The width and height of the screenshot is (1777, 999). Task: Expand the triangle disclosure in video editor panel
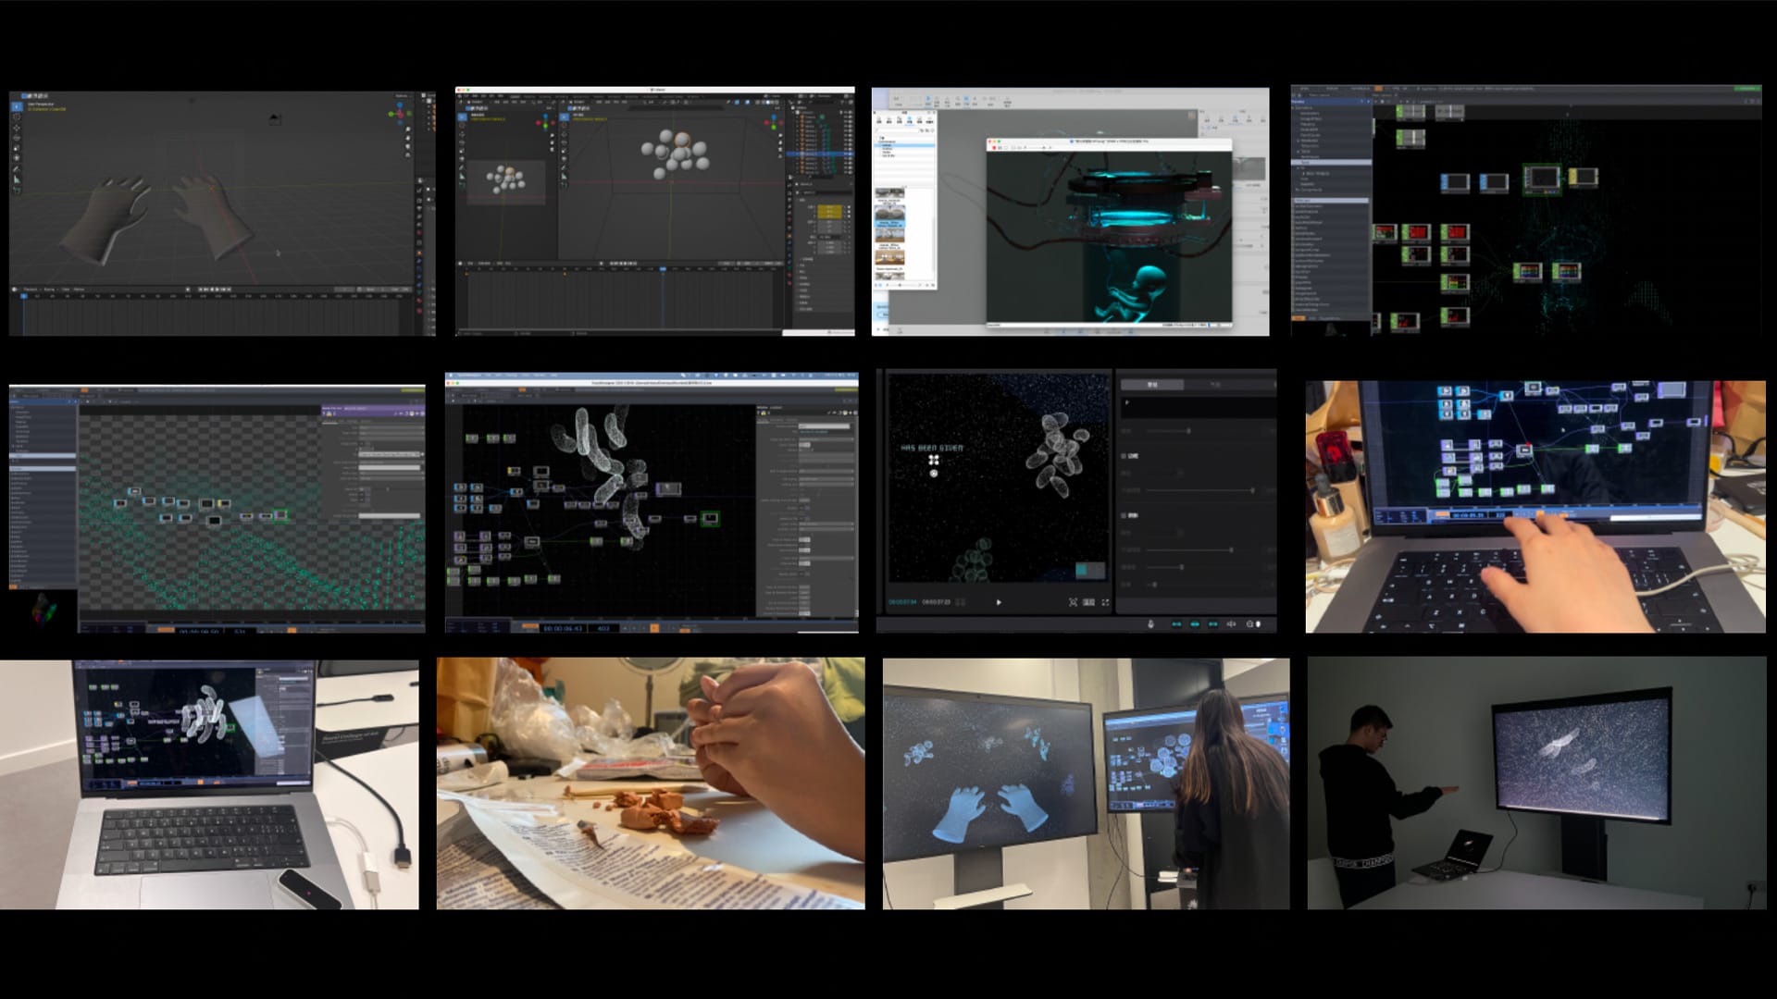1127,402
